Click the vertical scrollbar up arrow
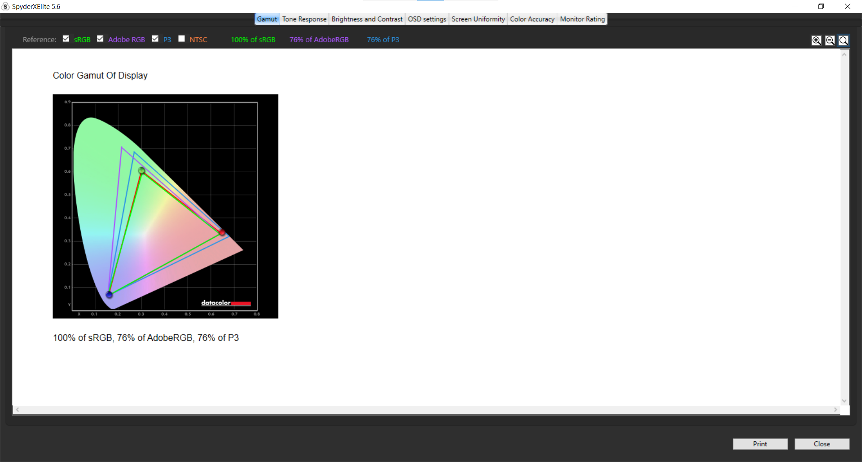Image resolution: width=862 pixels, height=462 pixels. point(844,54)
